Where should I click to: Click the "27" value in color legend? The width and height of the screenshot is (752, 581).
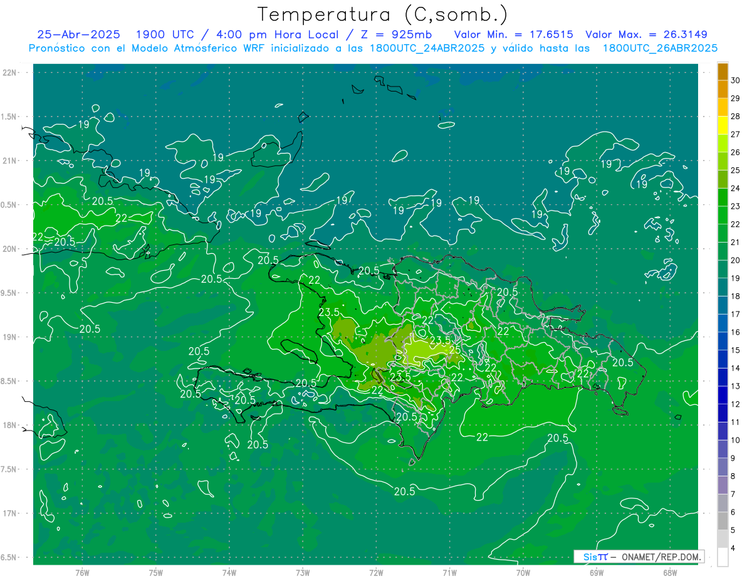coord(736,134)
